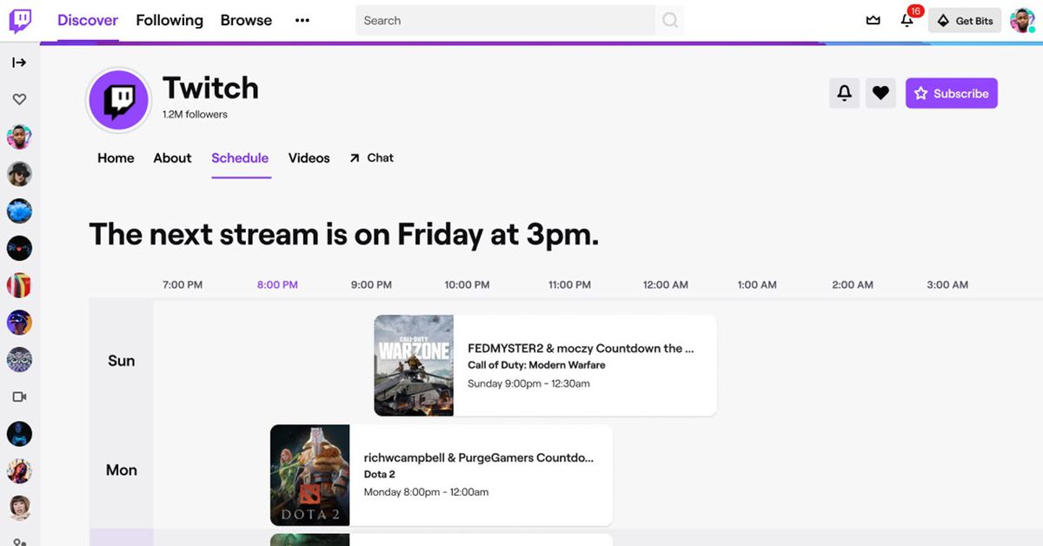Viewport: 1043px width, 546px height.
Task: Click the highlighted 8:00 PM time label
Action: (277, 285)
